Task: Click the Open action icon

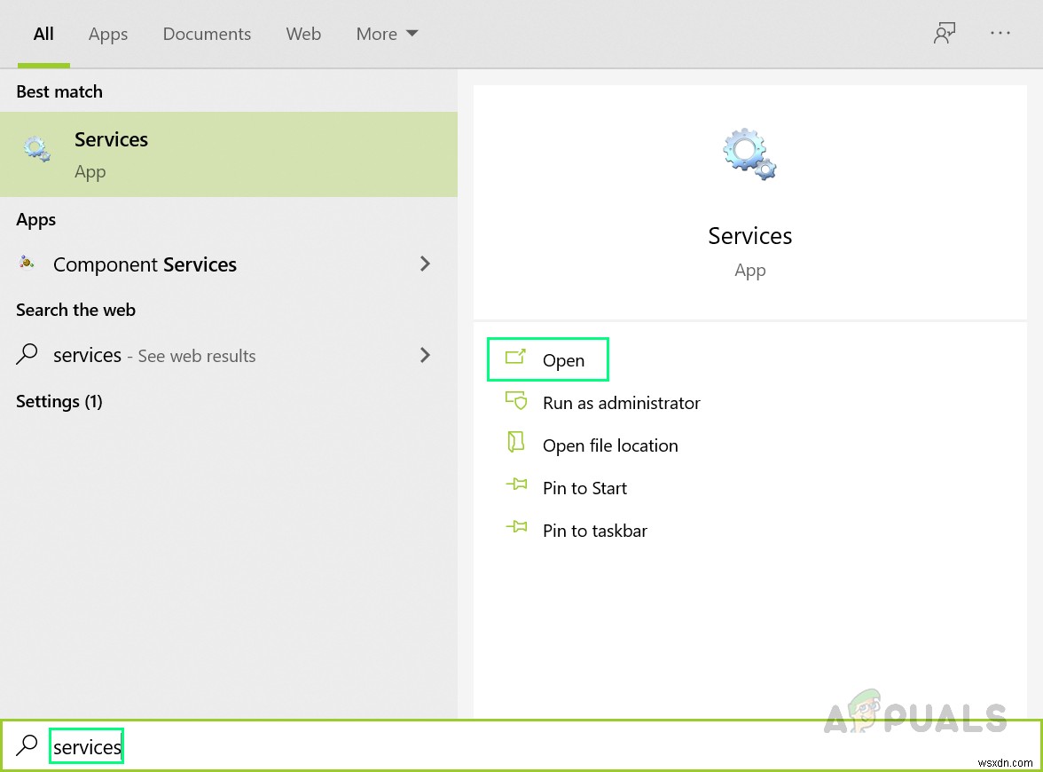Action: 515,358
